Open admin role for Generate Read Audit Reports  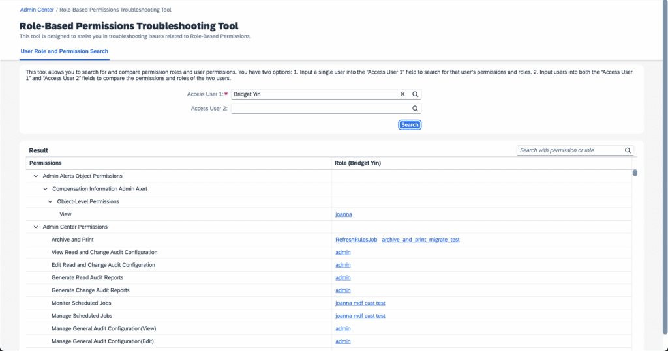click(343, 277)
